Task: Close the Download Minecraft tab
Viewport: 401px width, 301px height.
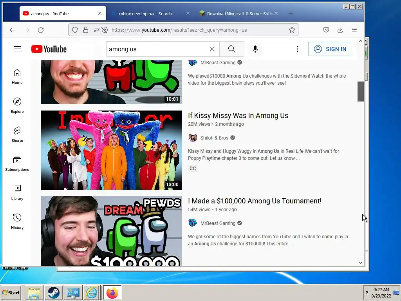Action: [276, 13]
